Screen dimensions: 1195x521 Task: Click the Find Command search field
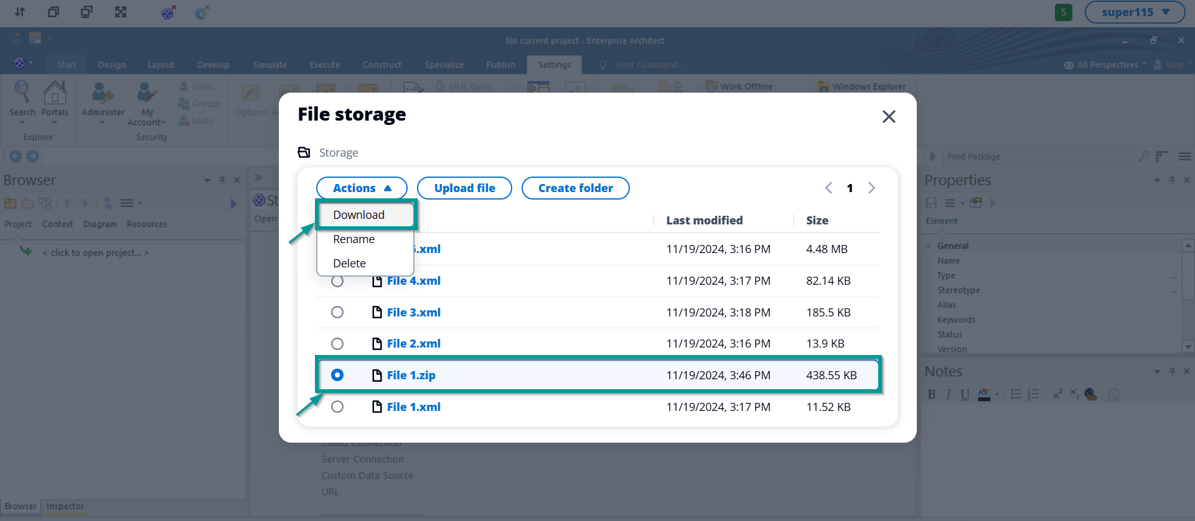pos(650,65)
